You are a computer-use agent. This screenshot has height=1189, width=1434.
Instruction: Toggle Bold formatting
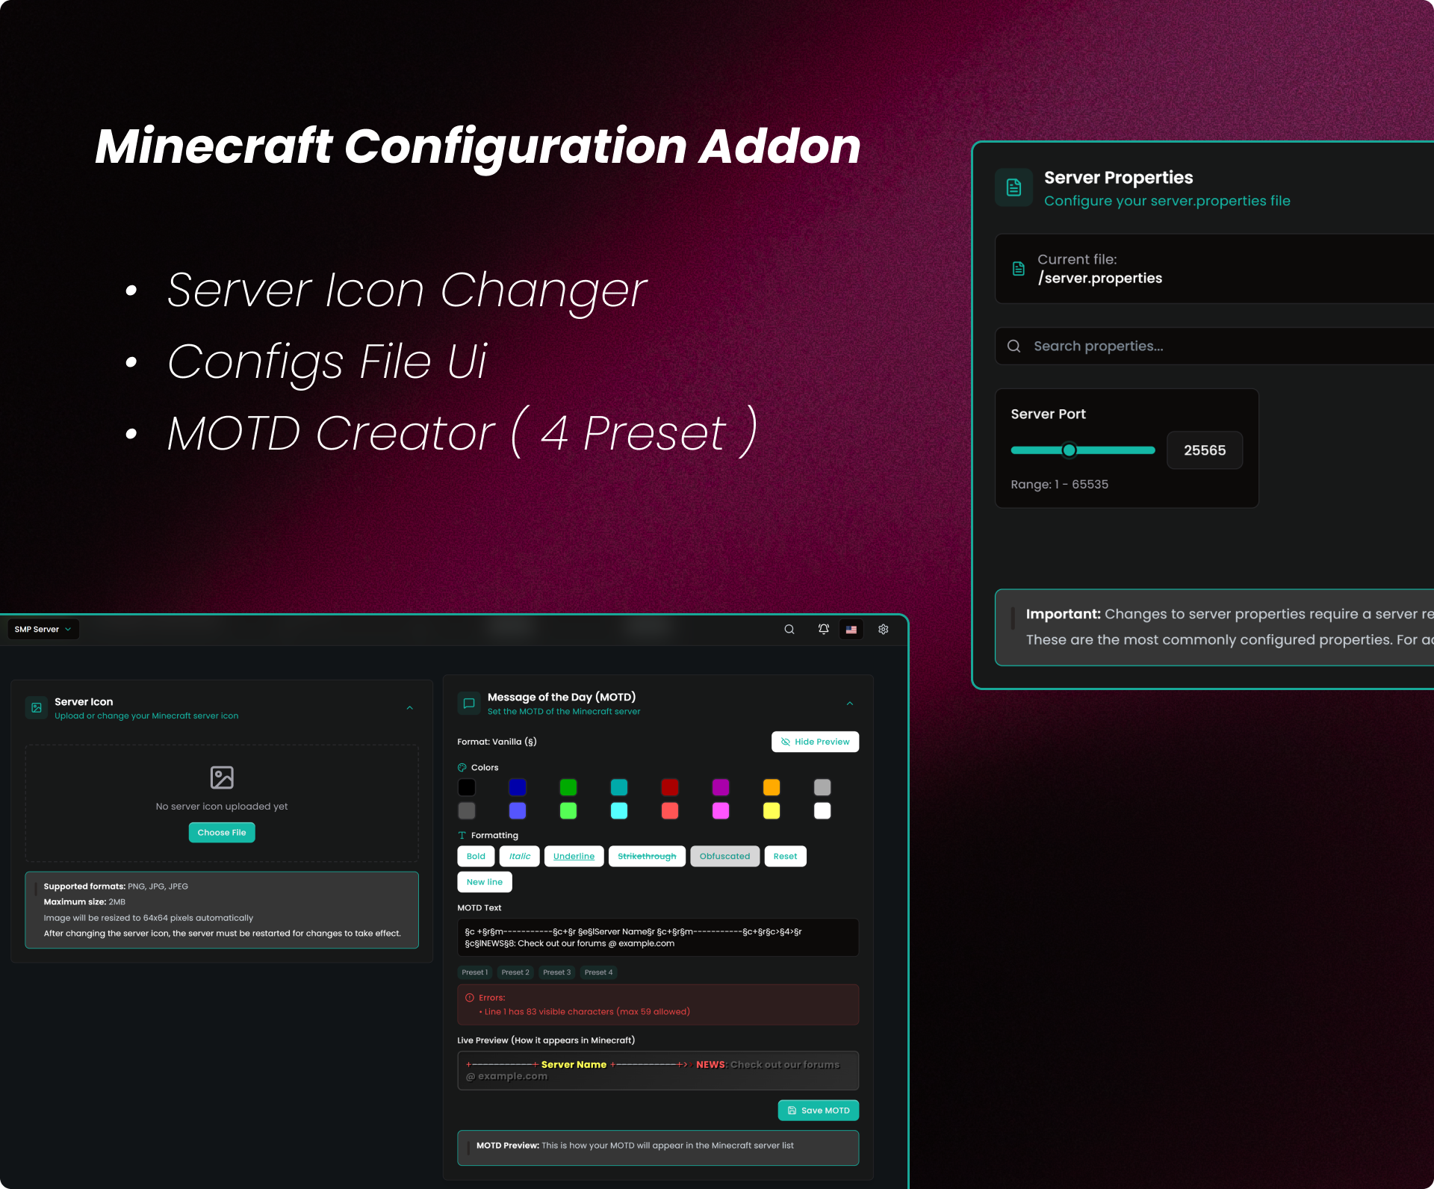click(476, 856)
